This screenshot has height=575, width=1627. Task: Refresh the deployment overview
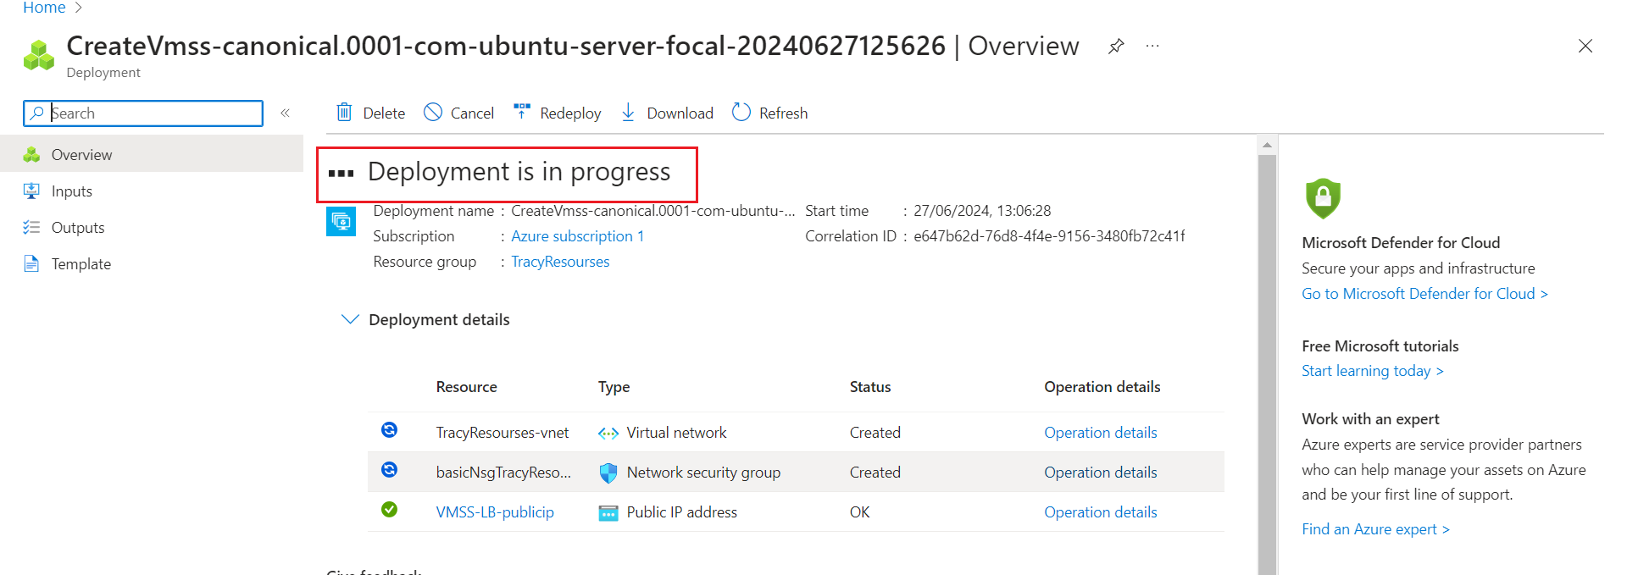point(769,113)
